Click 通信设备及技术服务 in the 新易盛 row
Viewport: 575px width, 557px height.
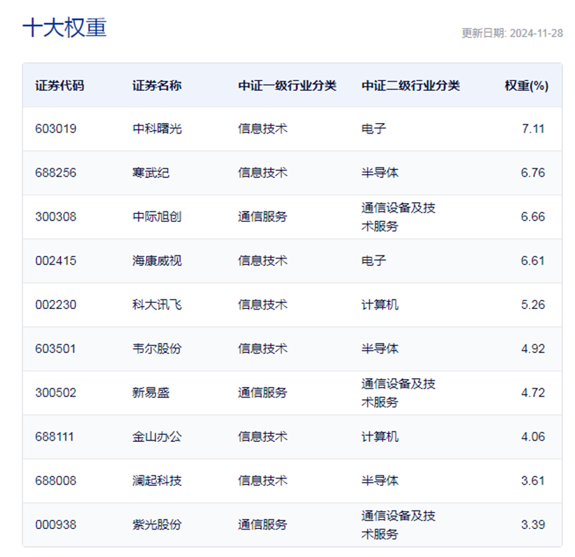399,393
